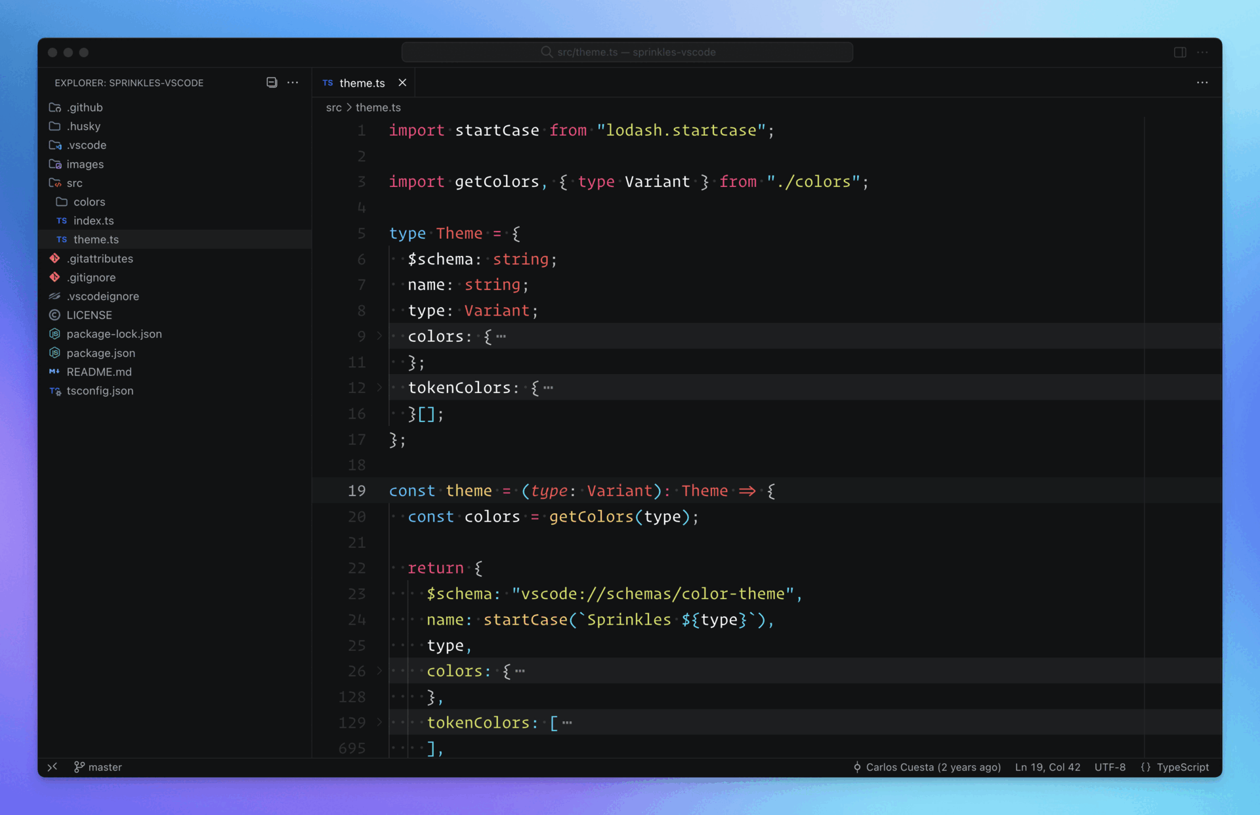
Task: Click startCase call on line 24
Action: click(525, 619)
